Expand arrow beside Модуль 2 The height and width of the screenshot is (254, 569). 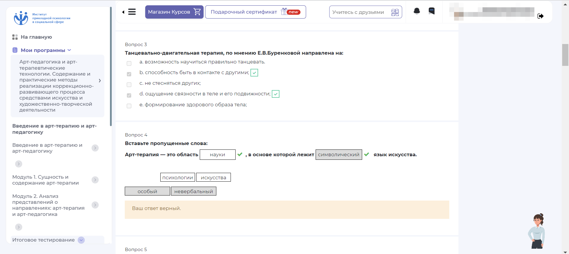click(x=95, y=205)
